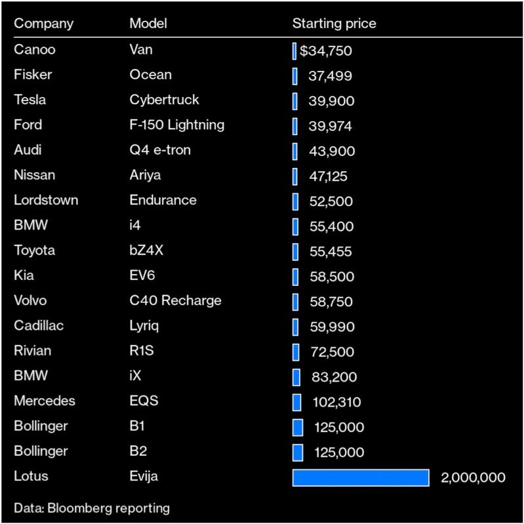This screenshot has width=524, height=524.
Task: Click the Lordstown company name
Action: pos(46,200)
